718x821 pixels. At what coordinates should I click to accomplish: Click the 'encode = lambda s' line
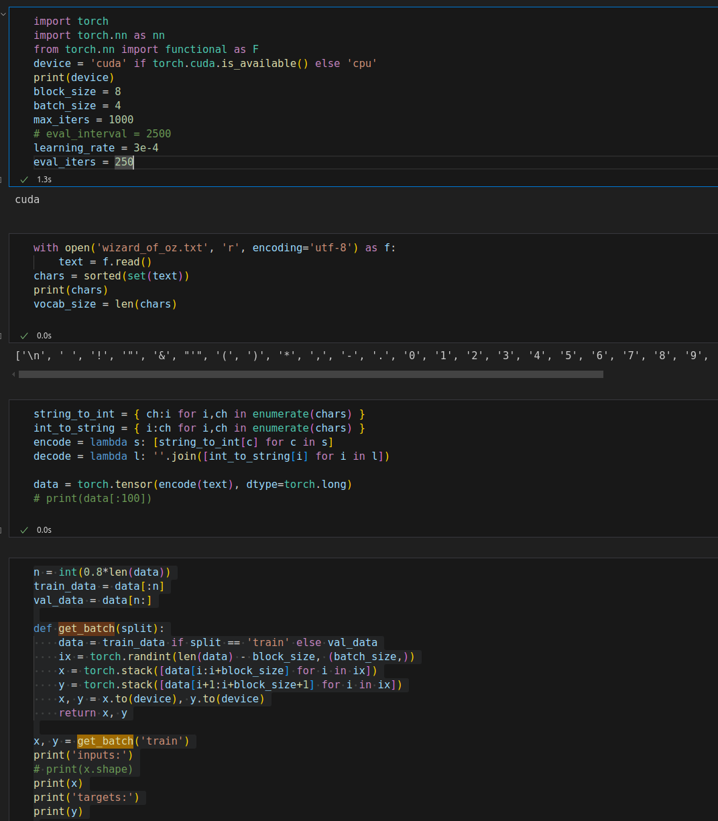[184, 442]
